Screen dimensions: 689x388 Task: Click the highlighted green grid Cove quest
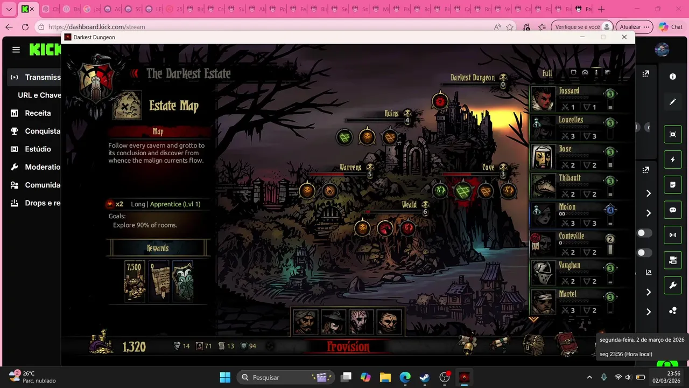tap(463, 191)
